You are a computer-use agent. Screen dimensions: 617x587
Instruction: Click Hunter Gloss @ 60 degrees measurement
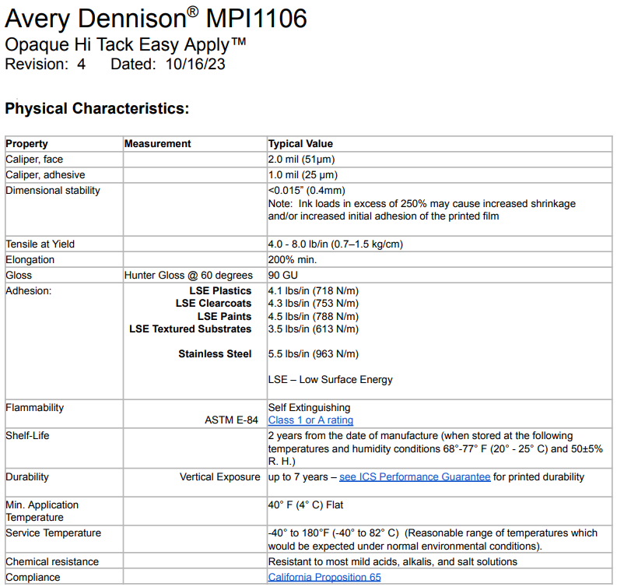[x=188, y=275]
